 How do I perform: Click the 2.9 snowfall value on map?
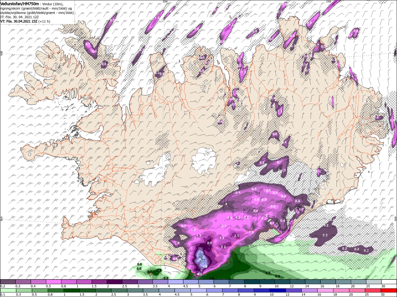209,243
